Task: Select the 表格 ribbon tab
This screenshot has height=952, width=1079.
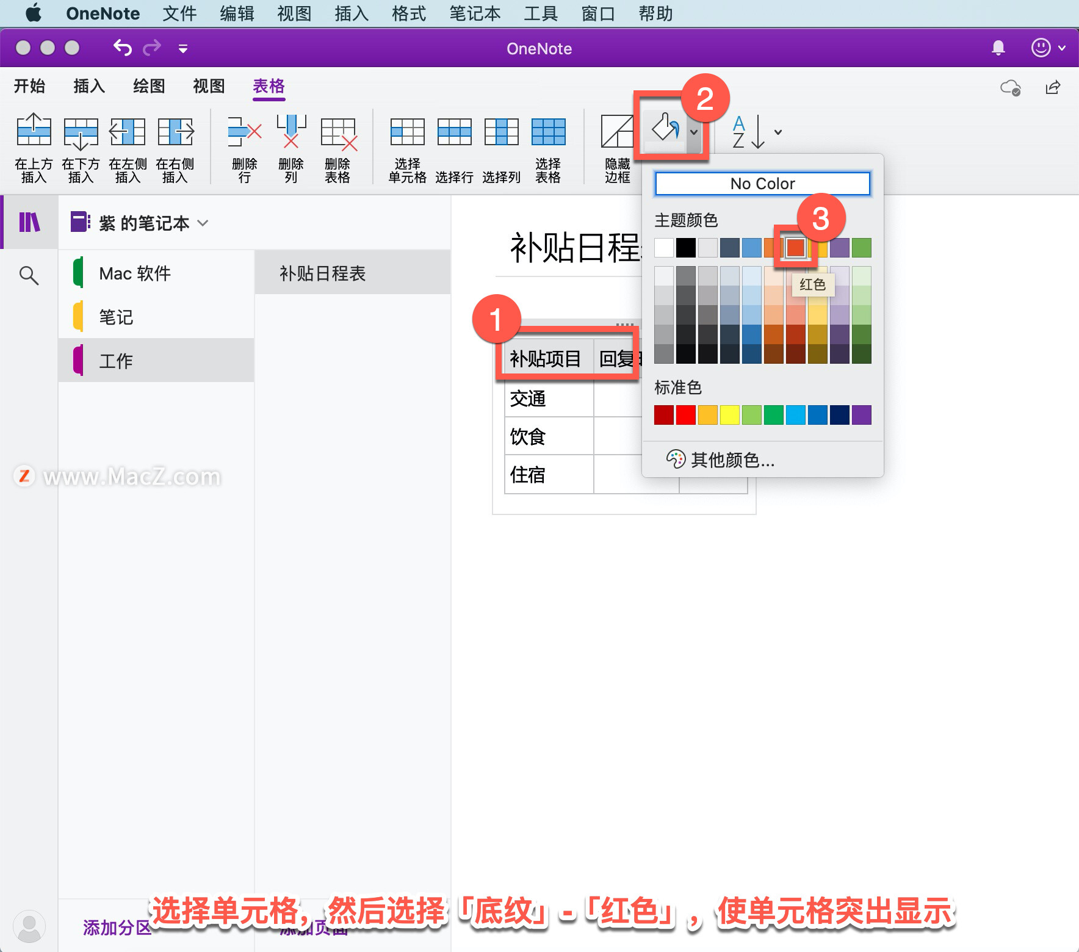Action: 269,86
